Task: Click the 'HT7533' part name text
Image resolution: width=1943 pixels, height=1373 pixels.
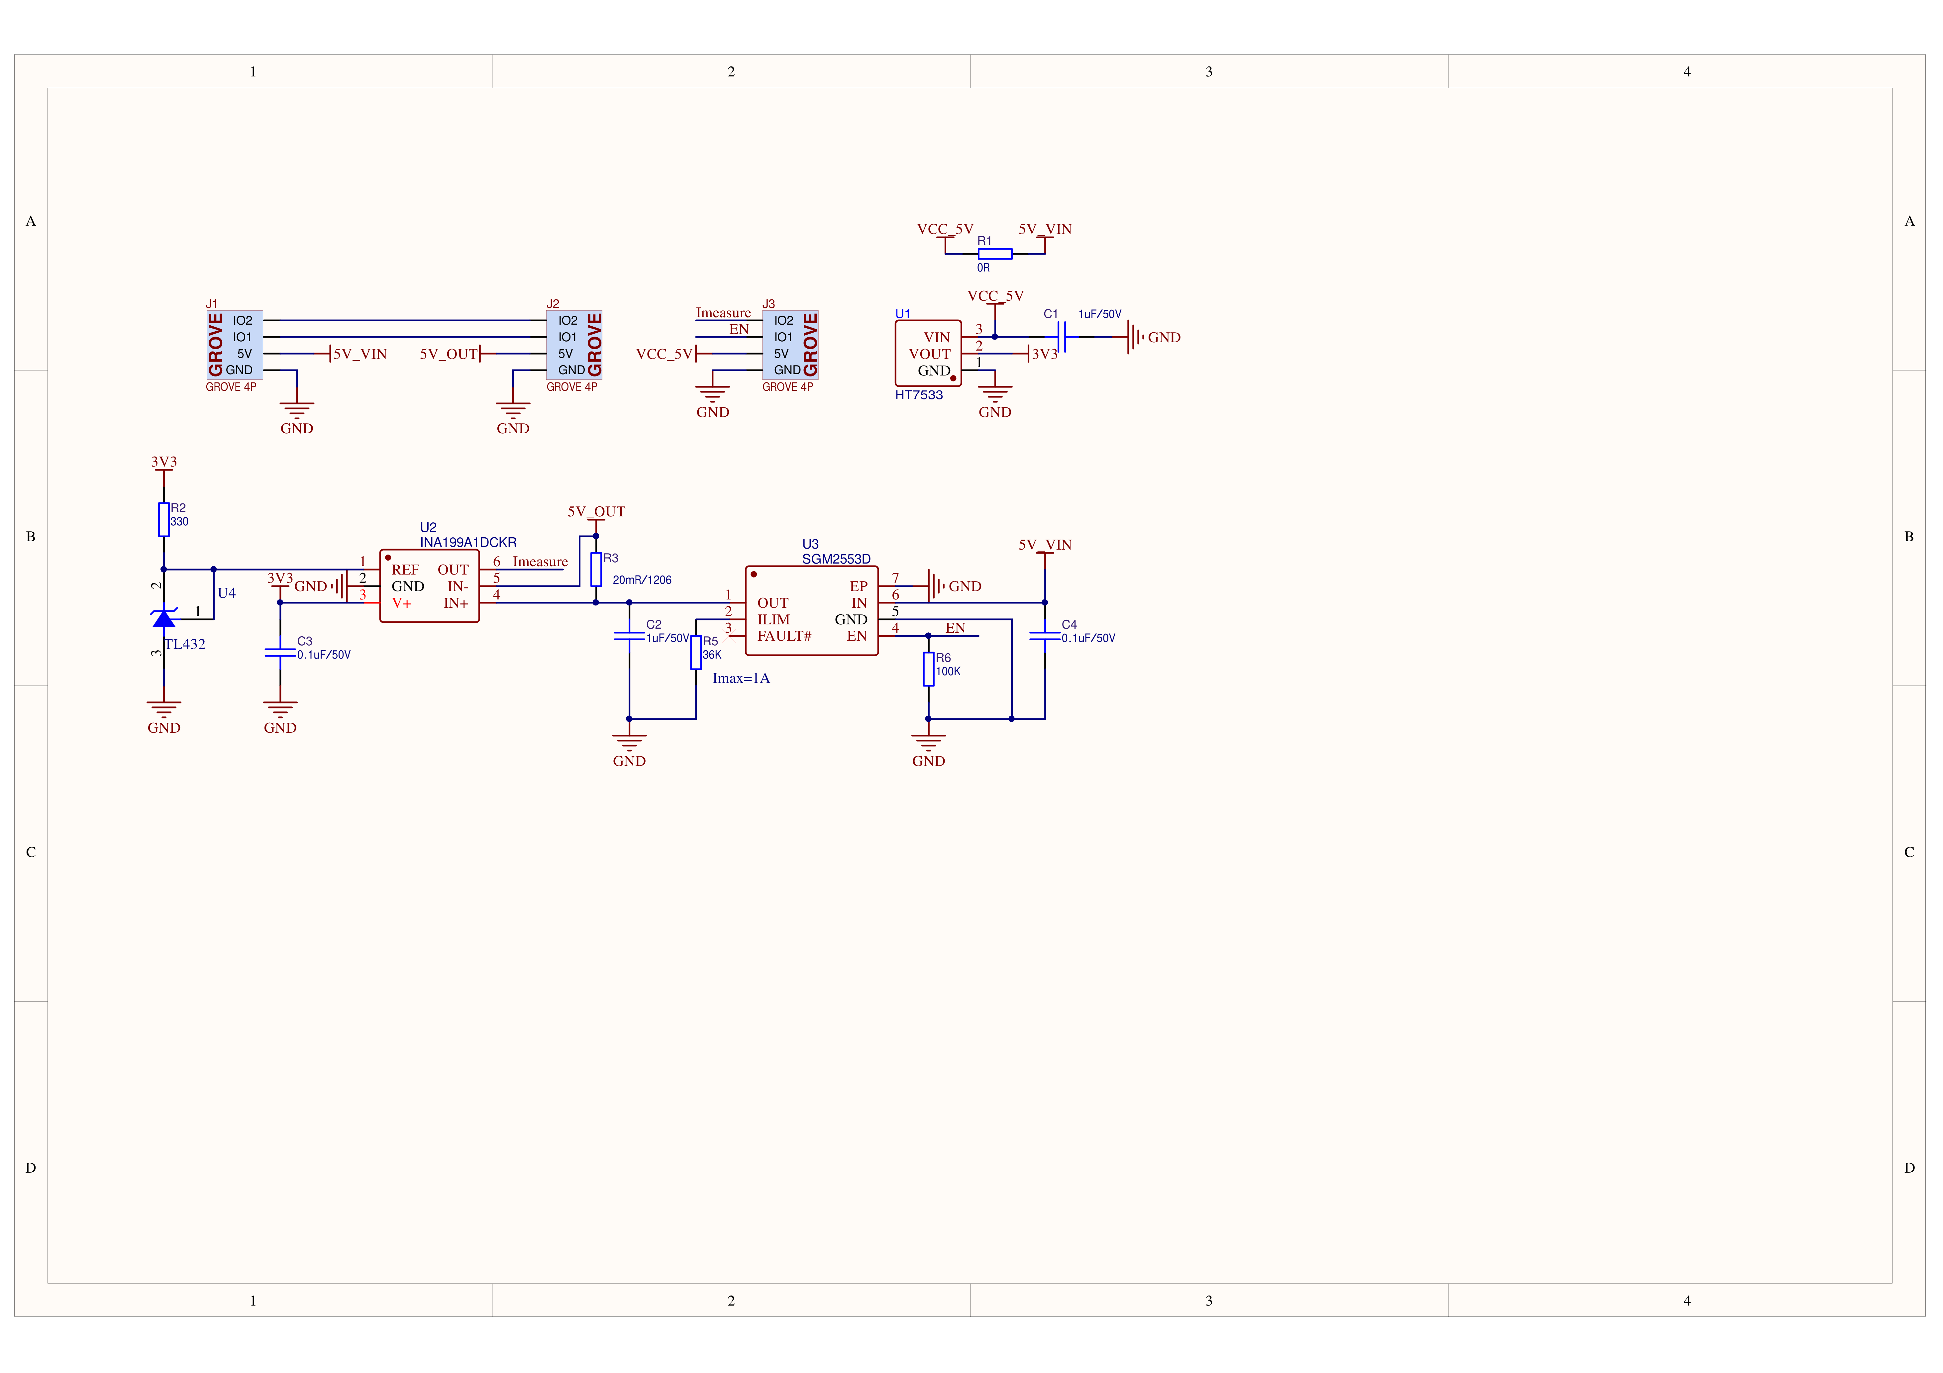Action: click(x=919, y=395)
